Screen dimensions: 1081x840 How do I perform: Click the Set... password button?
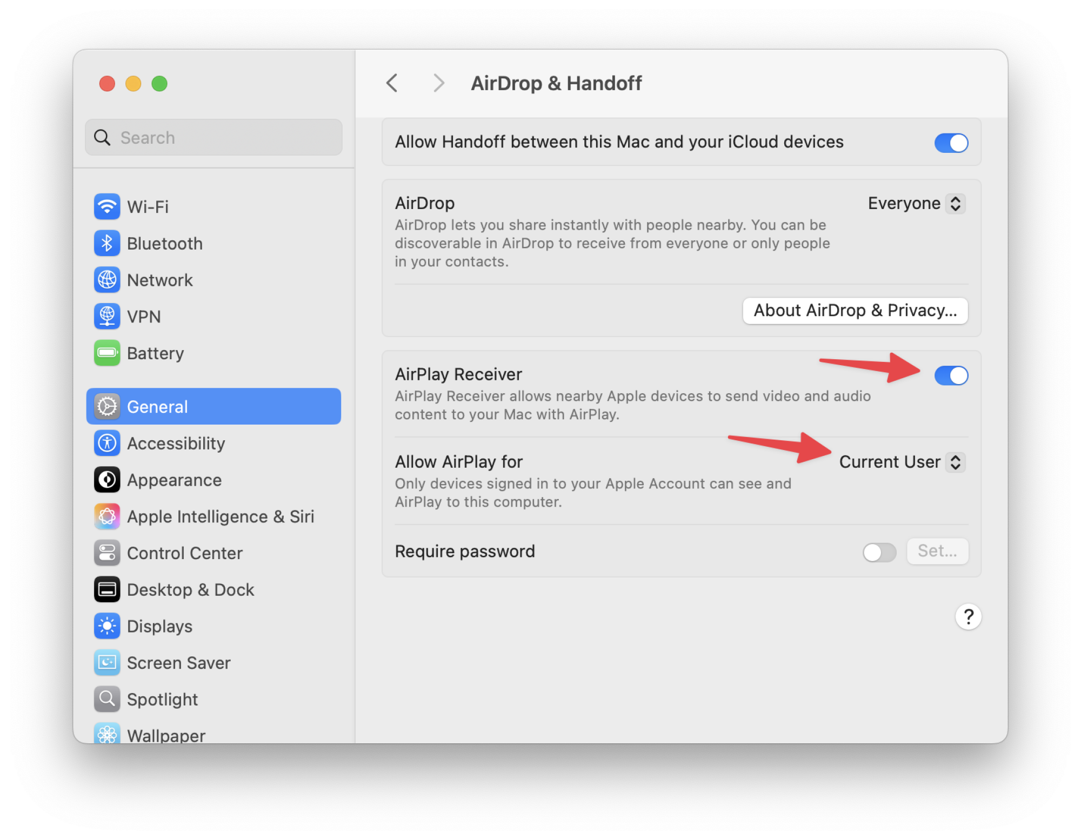click(937, 551)
